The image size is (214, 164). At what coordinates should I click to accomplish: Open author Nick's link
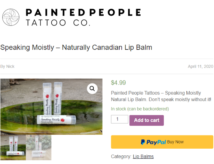10,66
